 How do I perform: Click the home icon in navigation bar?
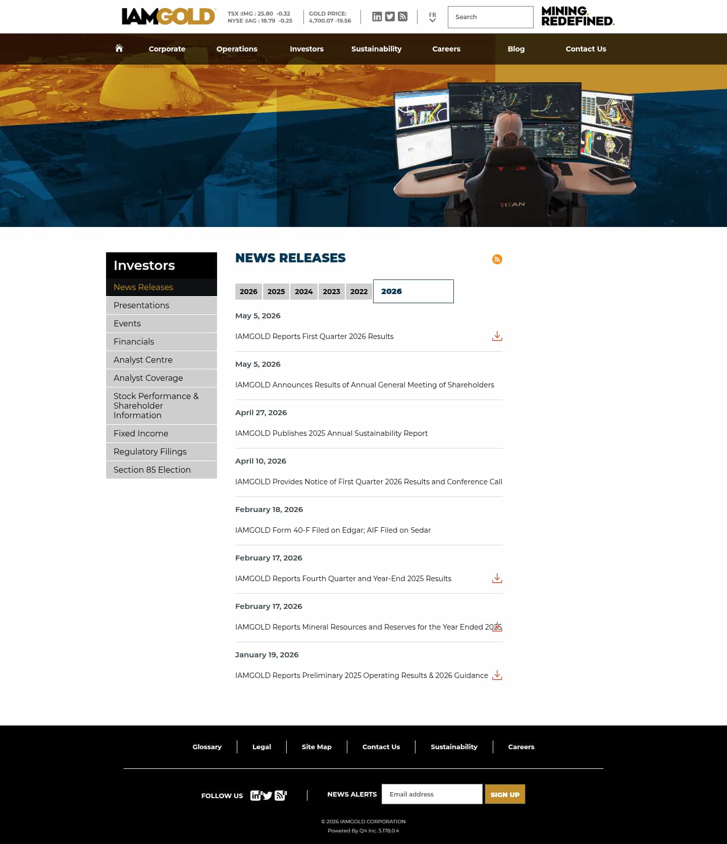click(x=119, y=48)
